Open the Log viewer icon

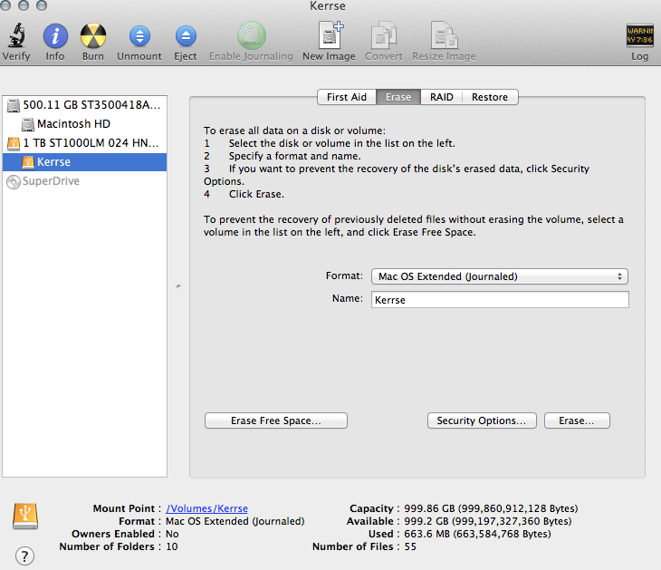pos(639,35)
